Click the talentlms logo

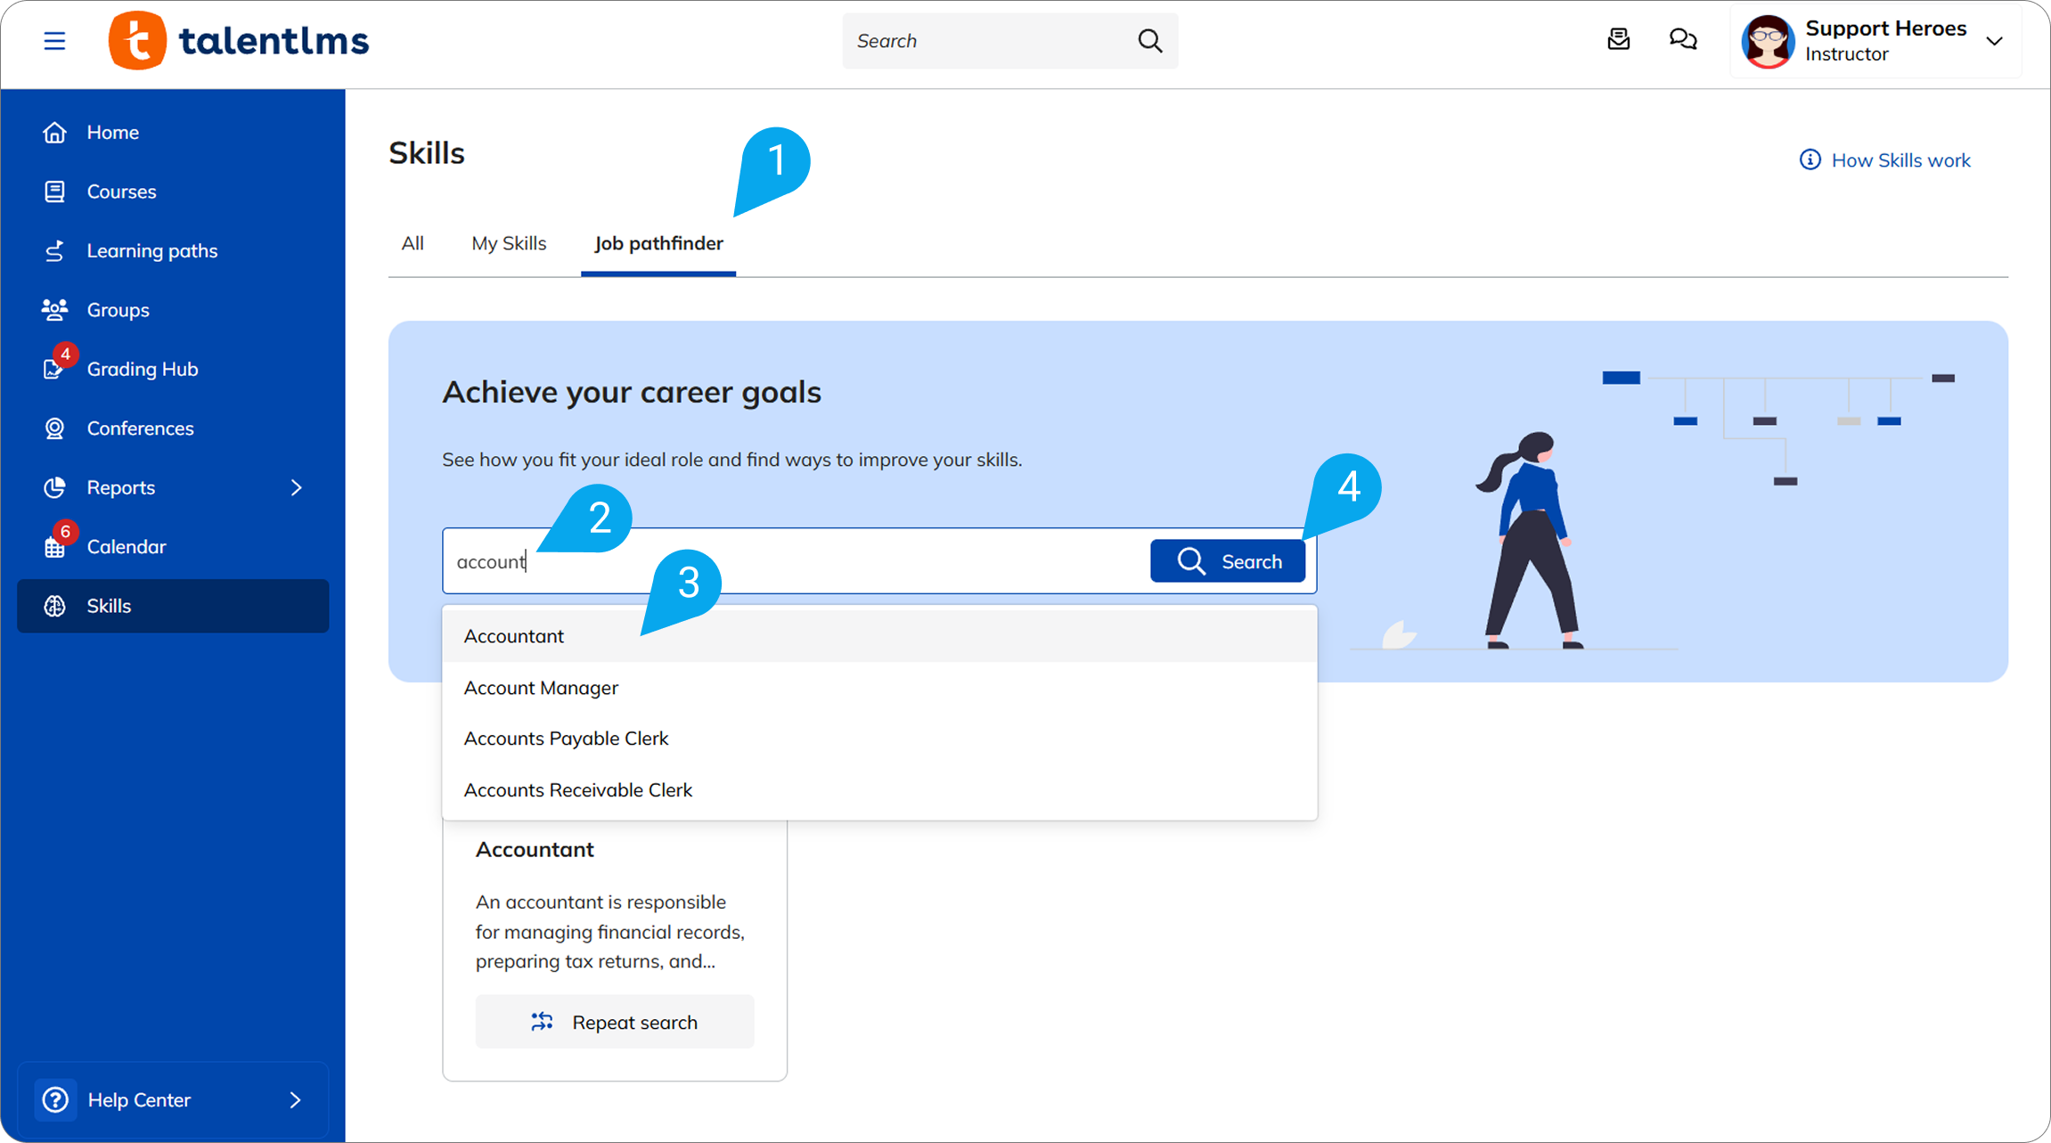pyautogui.click(x=239, y=41)
